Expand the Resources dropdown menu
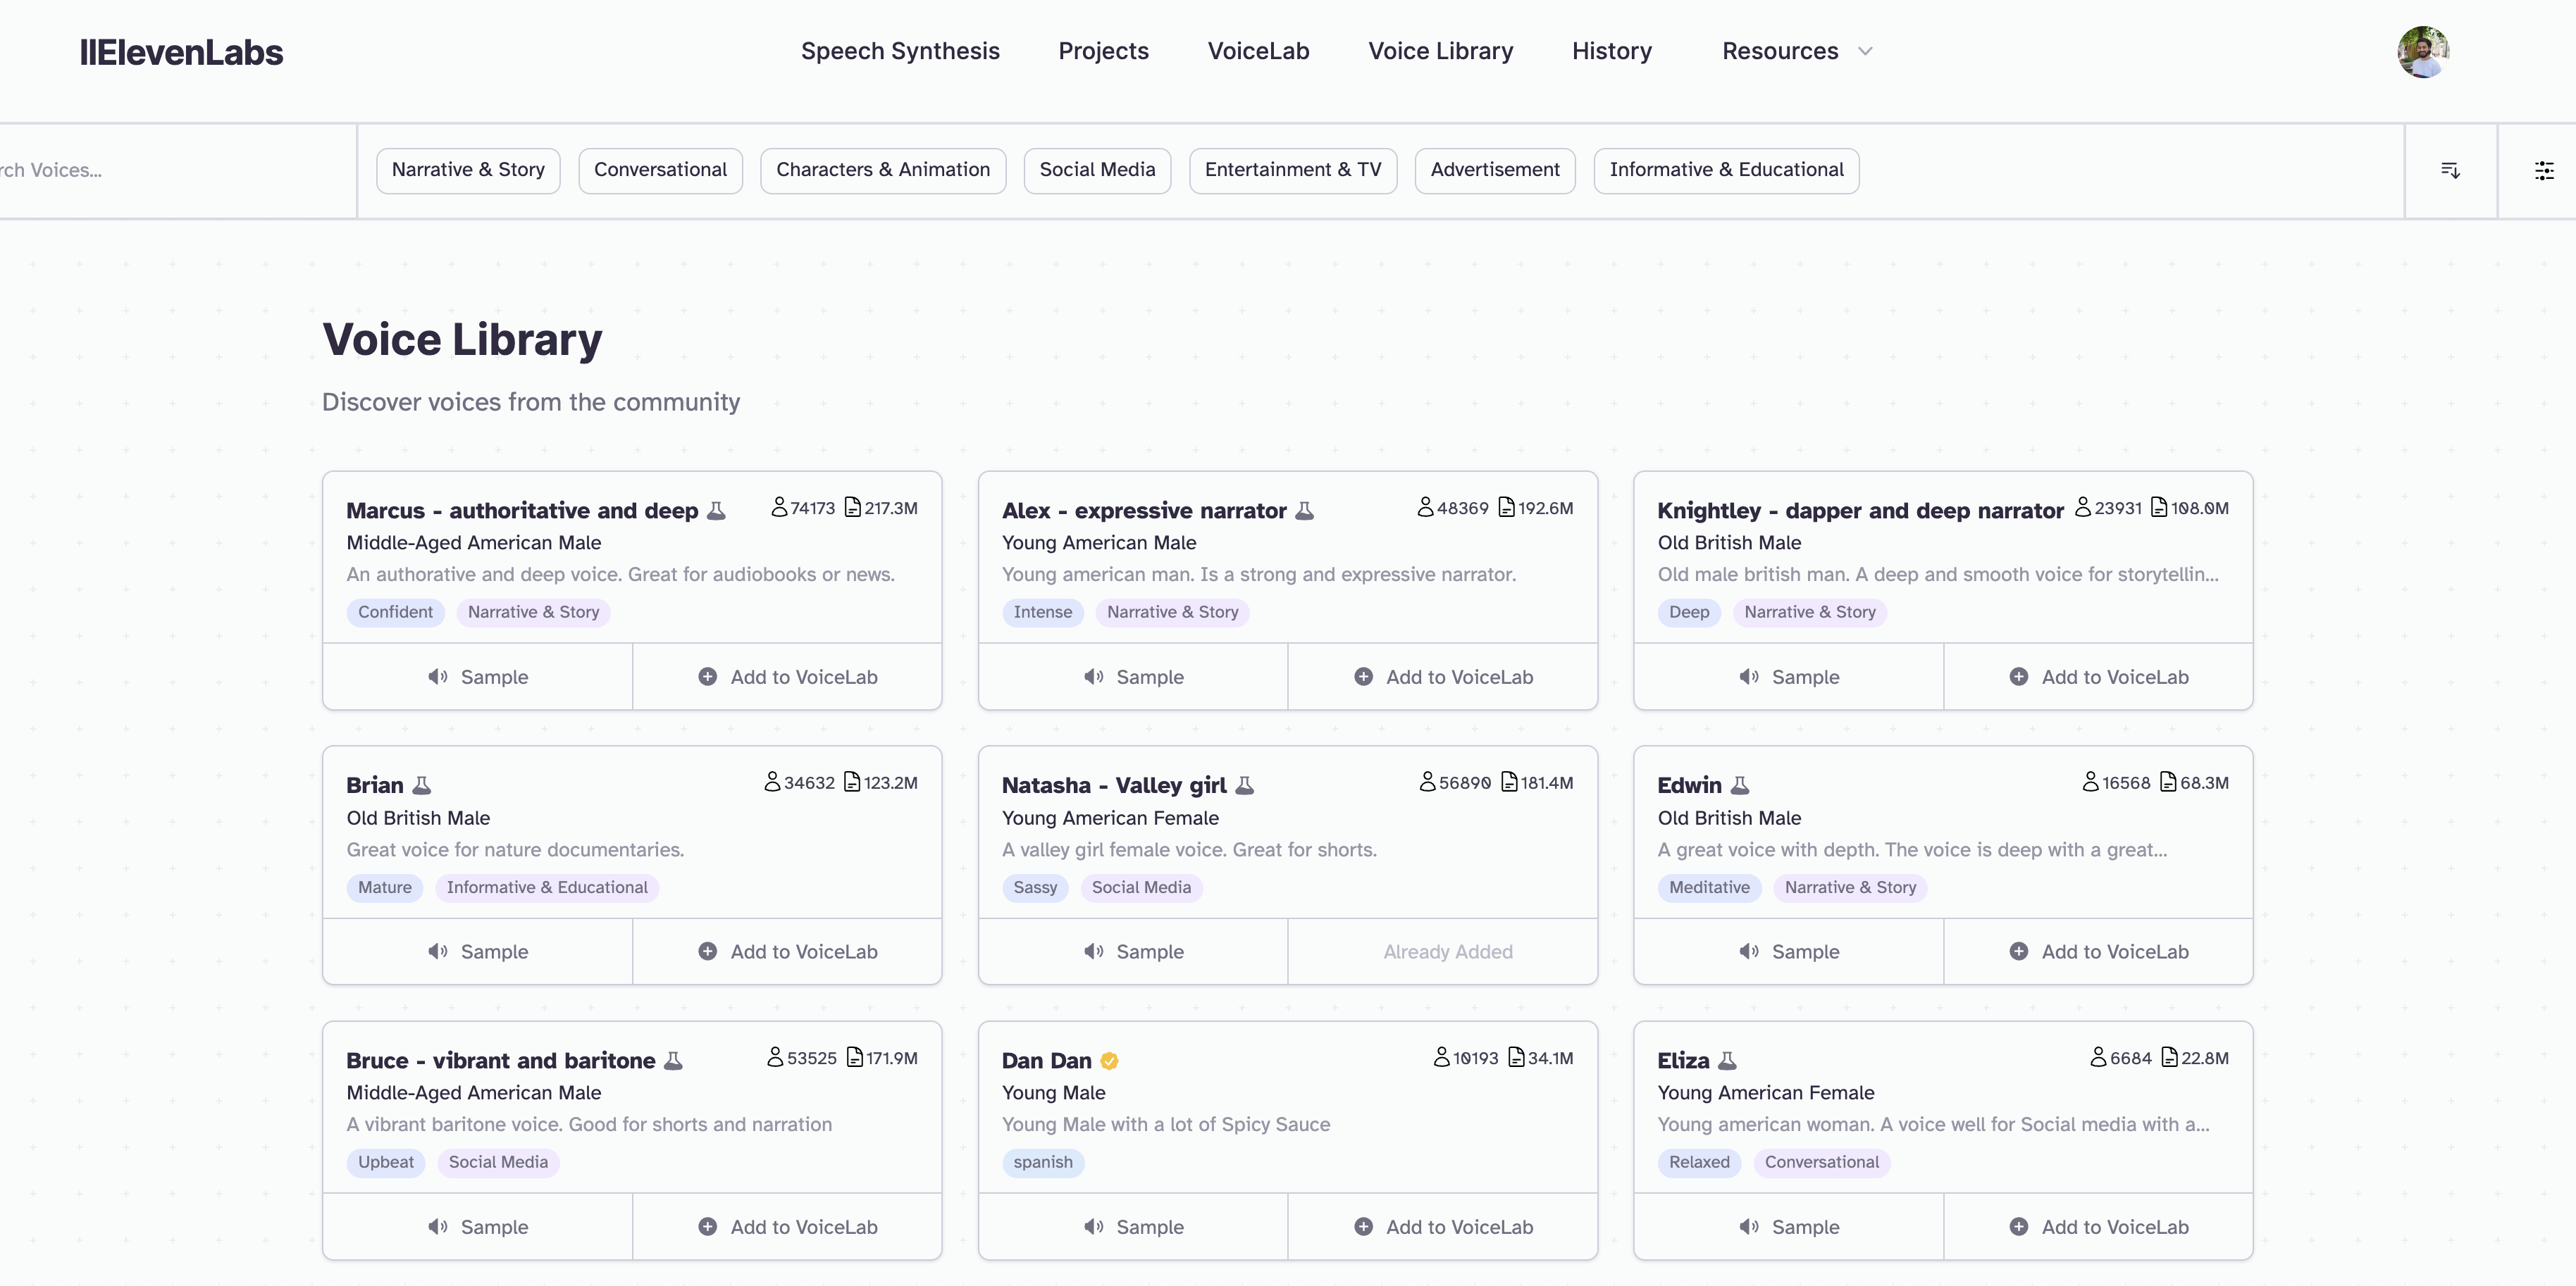The width and height of the screenshot is (2576, 1286). point(1795,51)
